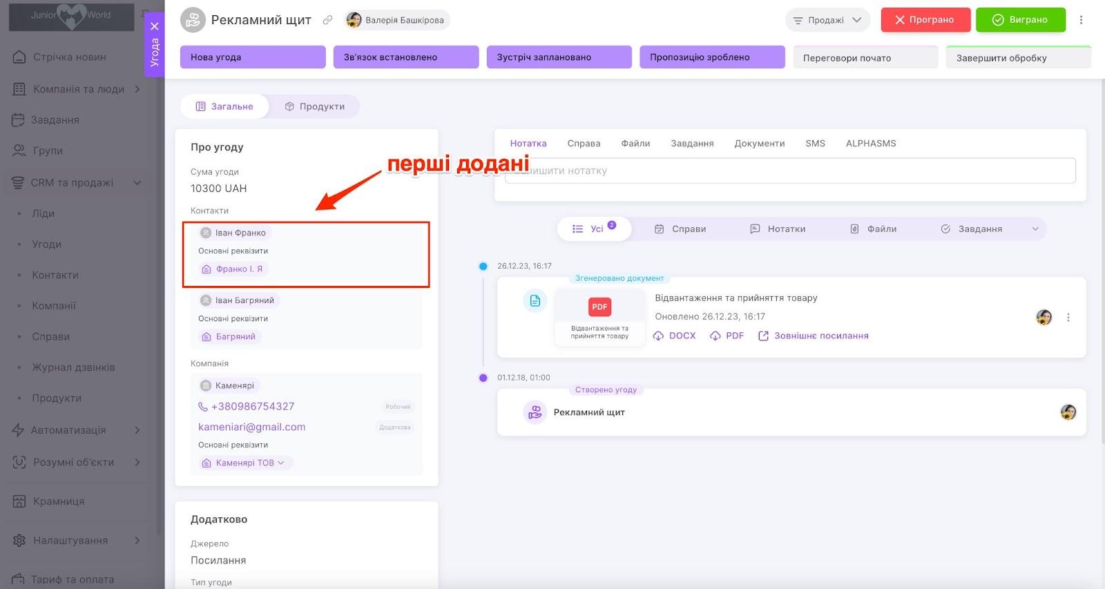The image size is (1105, 589).
Task: Filter timeline by Справи
Action: [680, 229]
